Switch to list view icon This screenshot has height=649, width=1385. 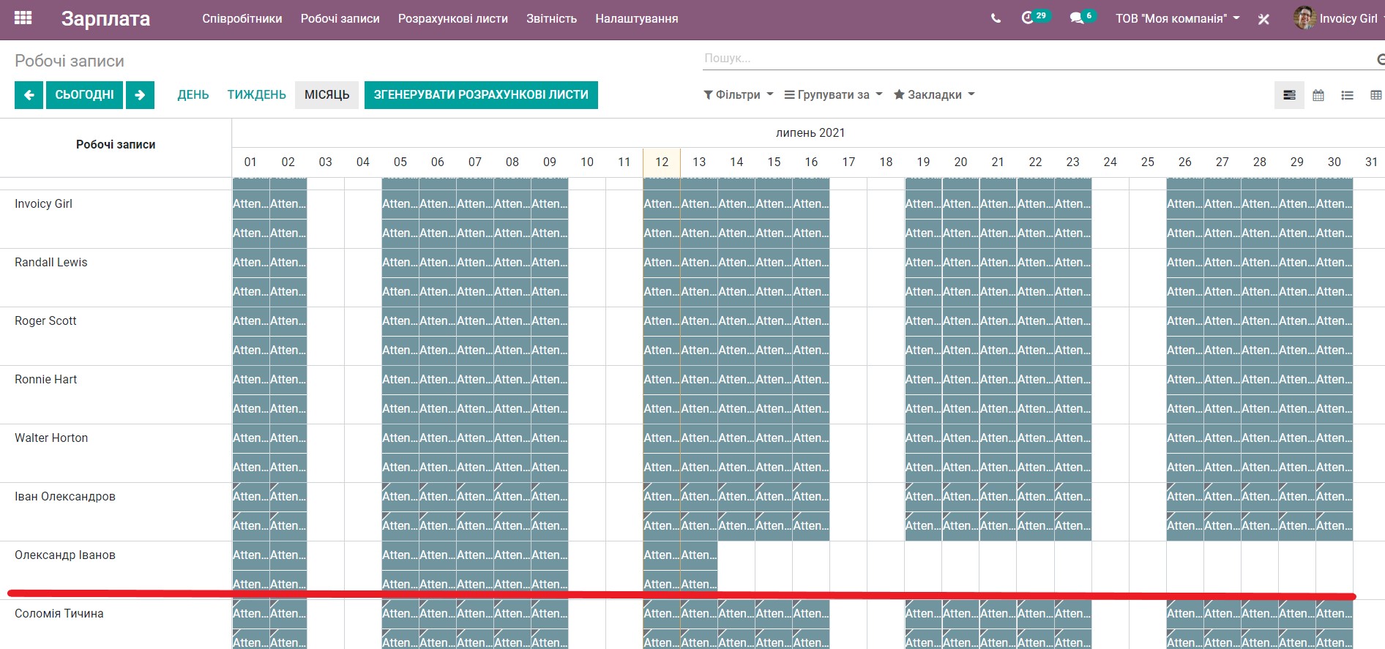[x=1347, y=95]
